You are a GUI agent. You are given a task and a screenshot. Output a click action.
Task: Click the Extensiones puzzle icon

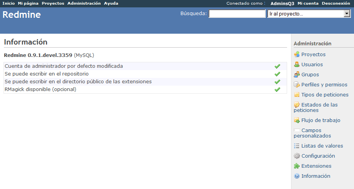297,166
